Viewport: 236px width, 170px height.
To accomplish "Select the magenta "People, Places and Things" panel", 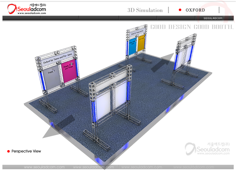I will [69, 71].
